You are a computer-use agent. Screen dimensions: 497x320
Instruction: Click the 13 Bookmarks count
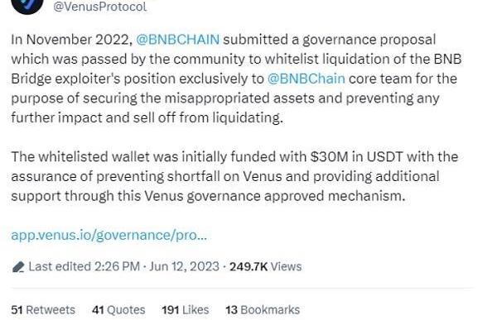tap(263, 309)
